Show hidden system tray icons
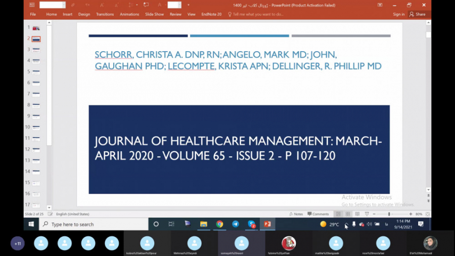 pyautogui.click(x=346, y=224)
